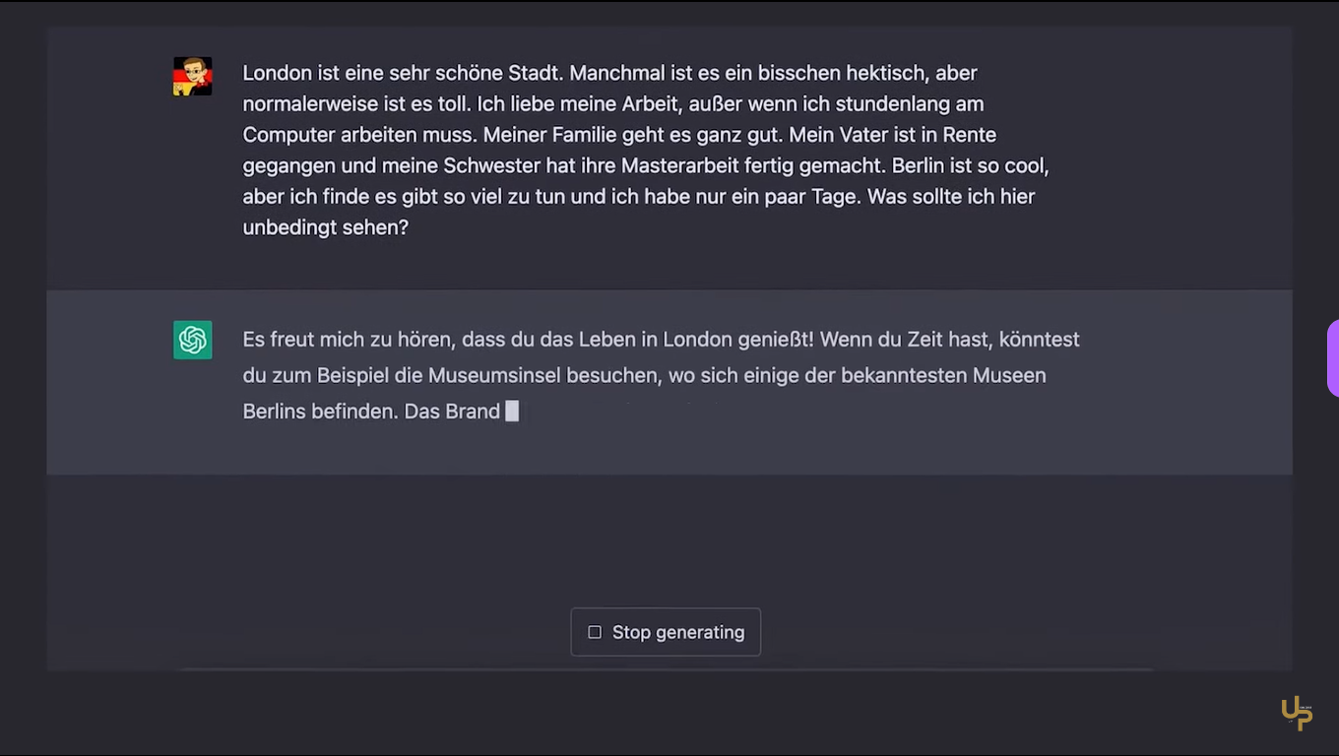Click the question "unbedingt sehen?" in user message
The image size is (1339, 756).
pos(325,227)
